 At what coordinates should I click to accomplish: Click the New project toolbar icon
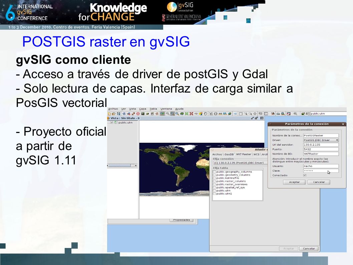coord(109,114)
